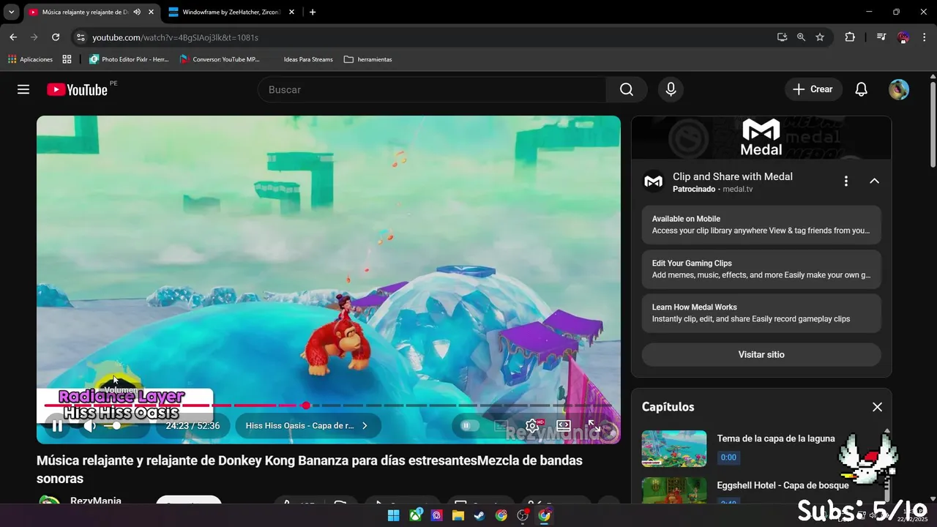Click 'Available on Mobile' ad card
Screen dimensions: 937x527
[x=761, y=225]
